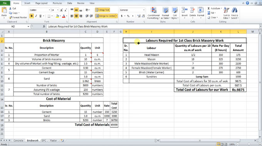Apply the Fill Color bucket

click(57, 16)
